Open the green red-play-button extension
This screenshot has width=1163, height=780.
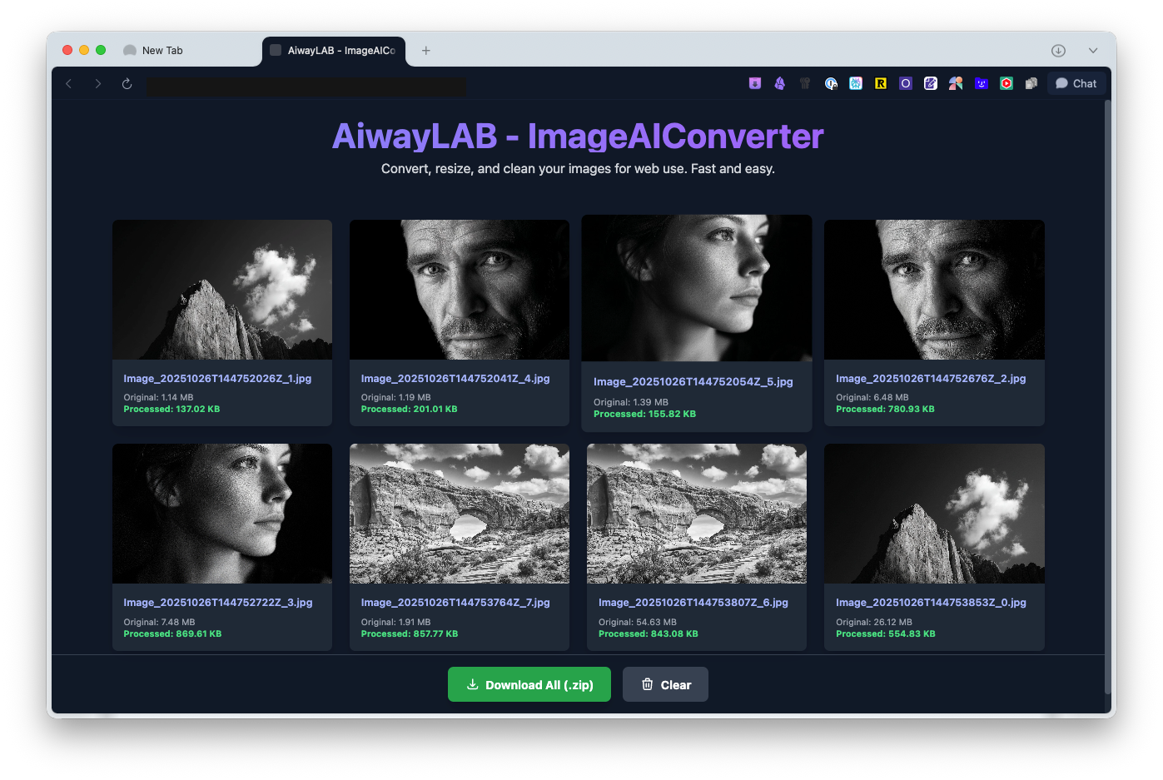click(x=1006, y=83)
